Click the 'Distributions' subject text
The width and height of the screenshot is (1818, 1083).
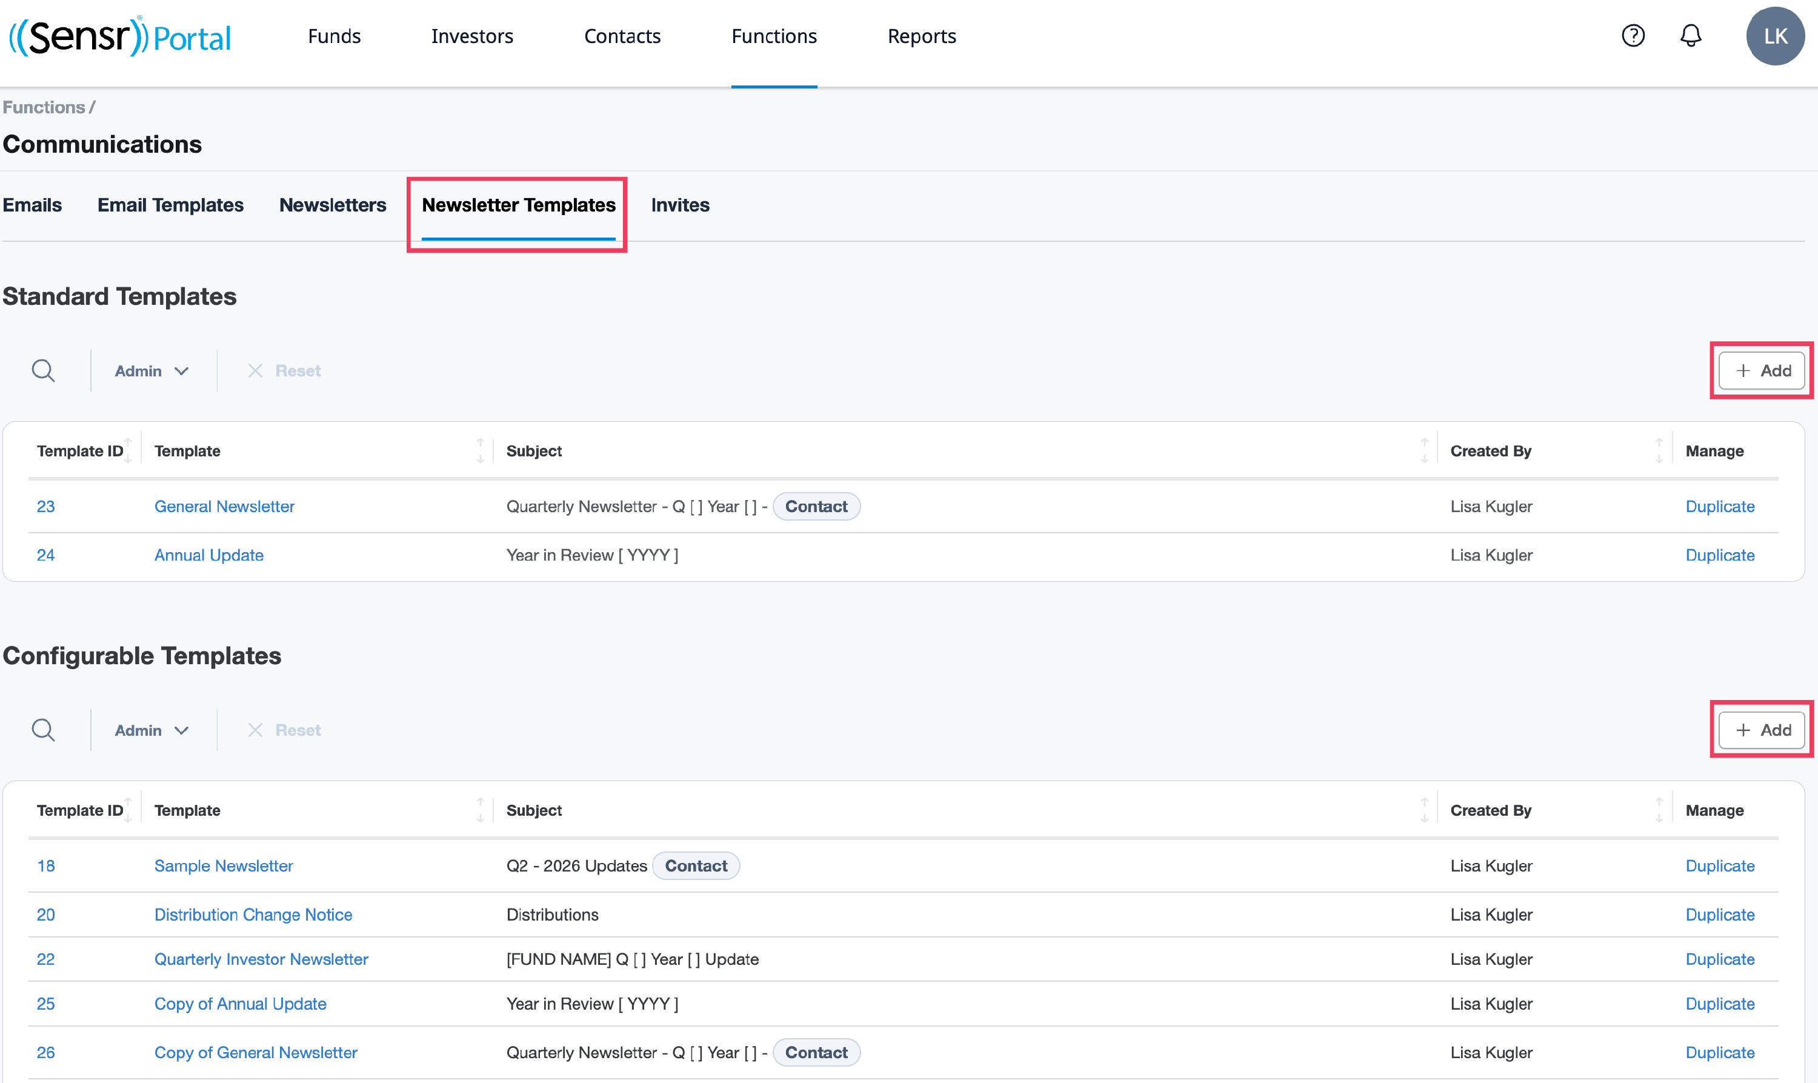(552, 915)
